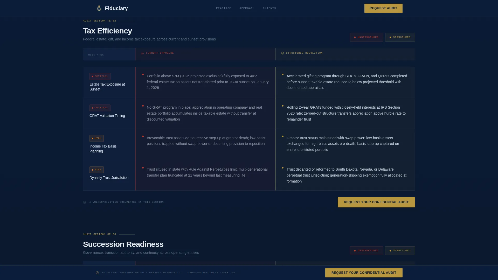This screenshot has width=498, height=280.
Task: Click Request Your Confidential Audit below the table
Action: (x=376, y=202)
